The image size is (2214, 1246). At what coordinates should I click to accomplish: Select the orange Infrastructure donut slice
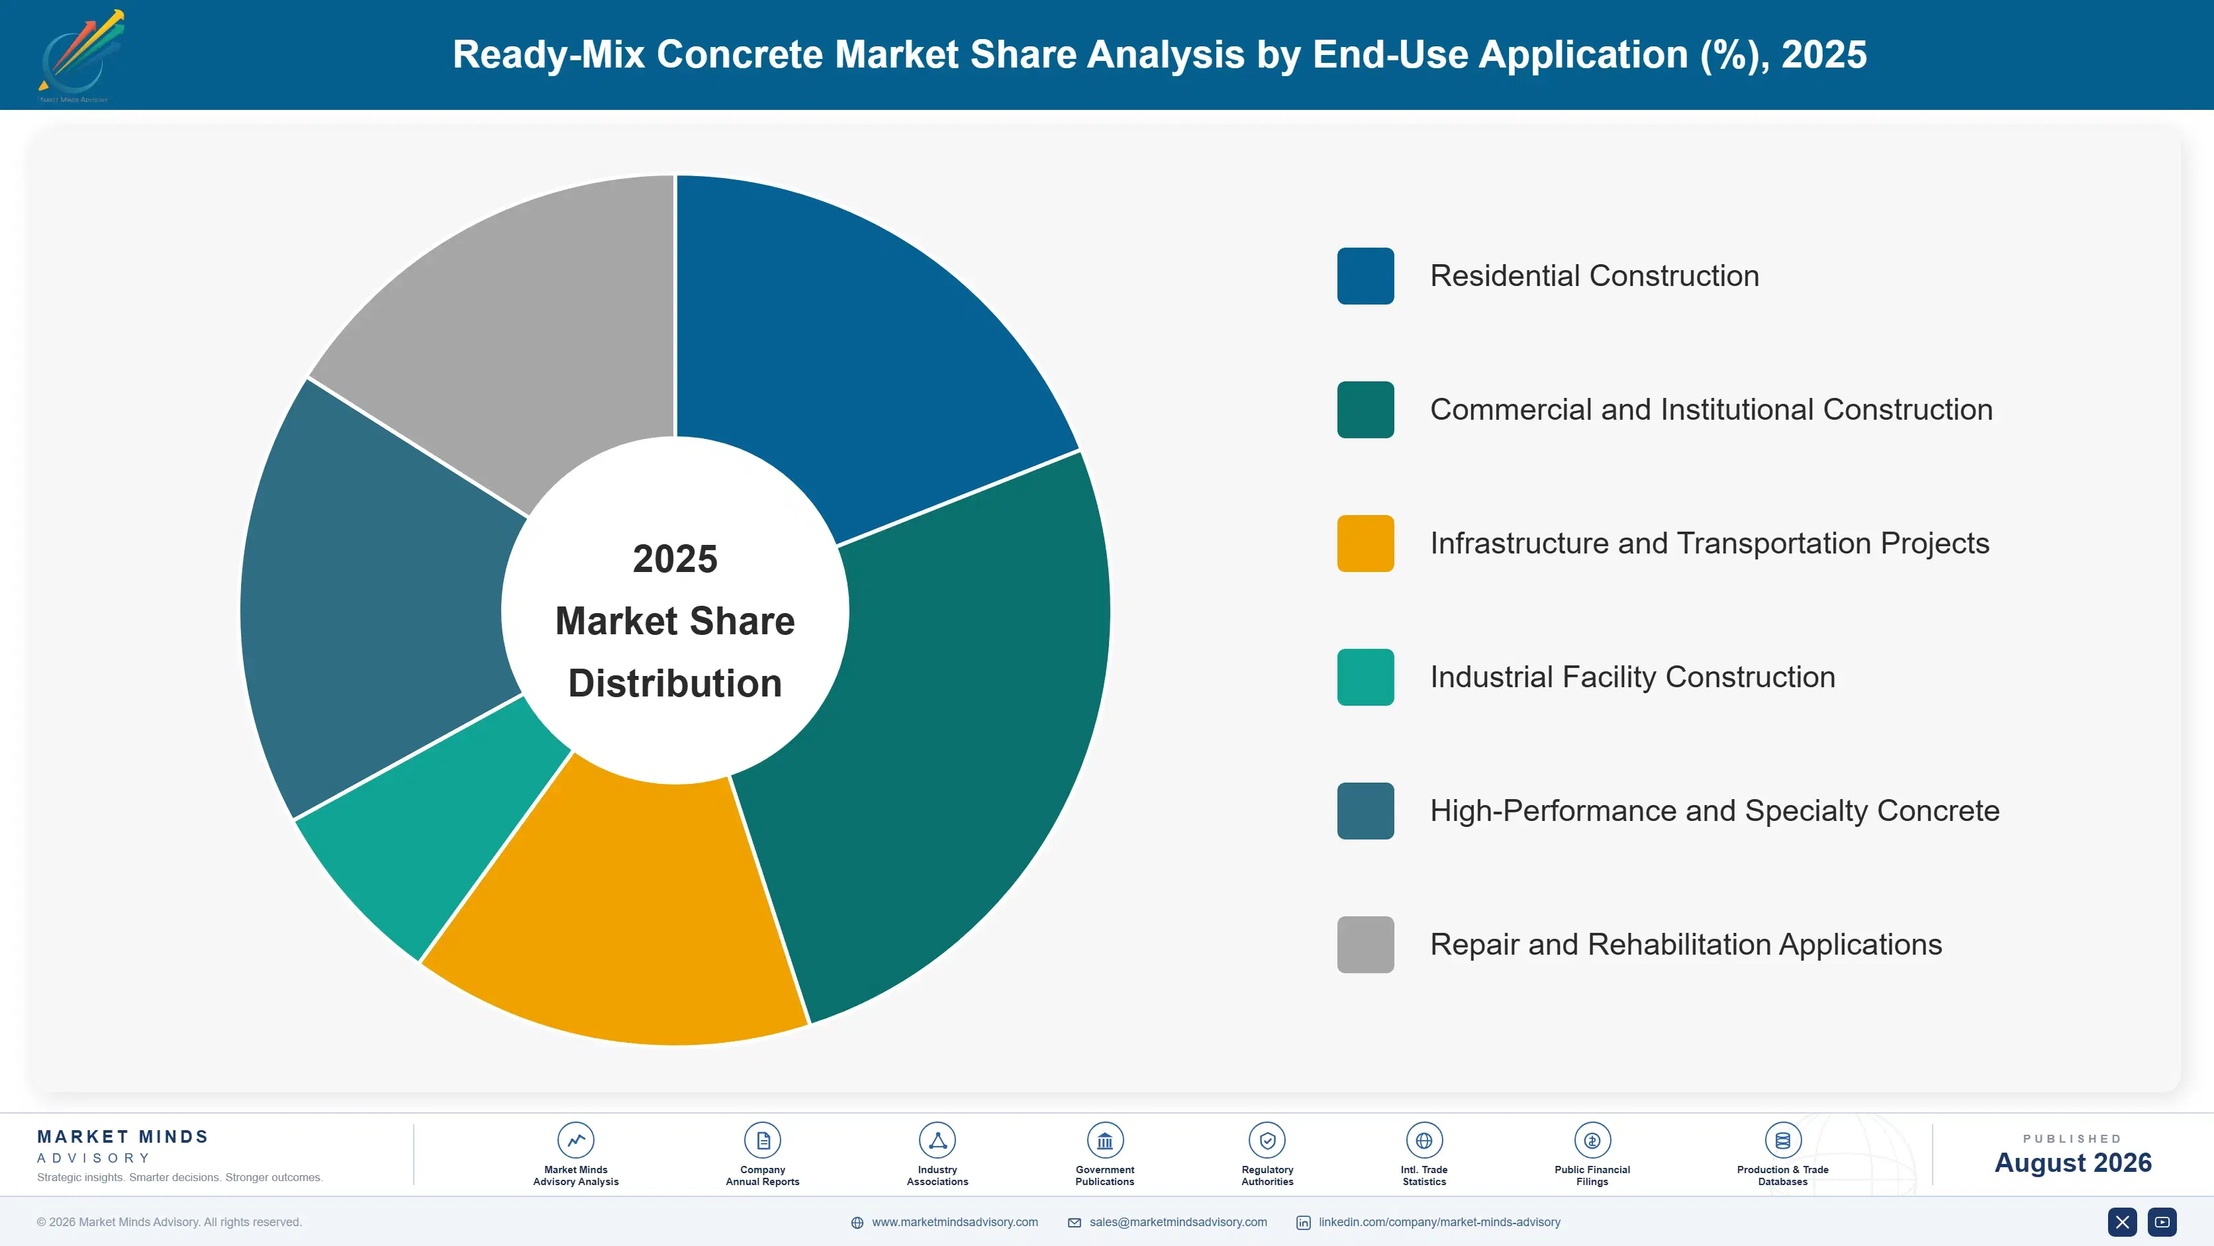pyautogui.click(x=628, y=911)
